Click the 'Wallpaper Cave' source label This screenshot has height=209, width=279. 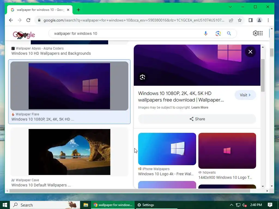tap(27, 180)
